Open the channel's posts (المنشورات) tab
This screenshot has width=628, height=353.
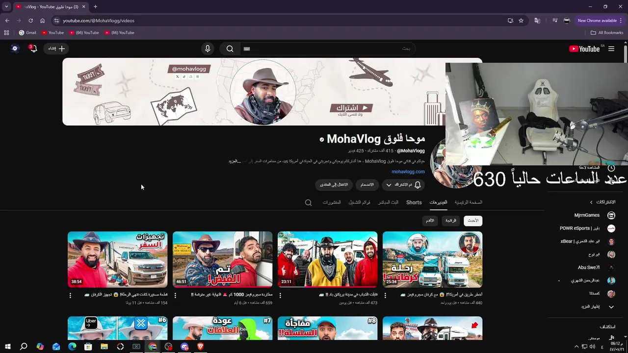[x=332, y=202]
